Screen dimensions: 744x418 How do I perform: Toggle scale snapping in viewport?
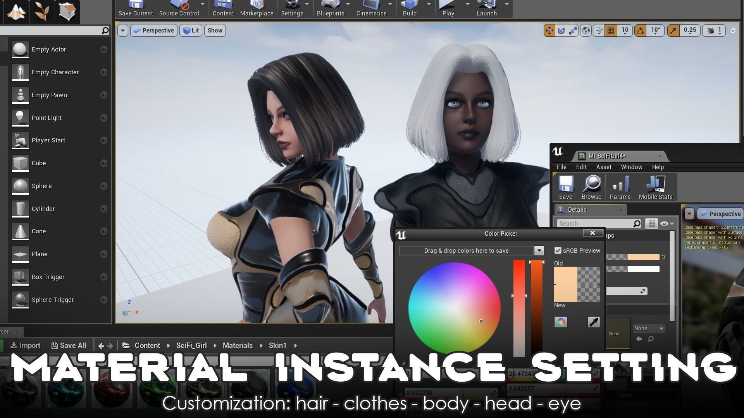point(673,31)
